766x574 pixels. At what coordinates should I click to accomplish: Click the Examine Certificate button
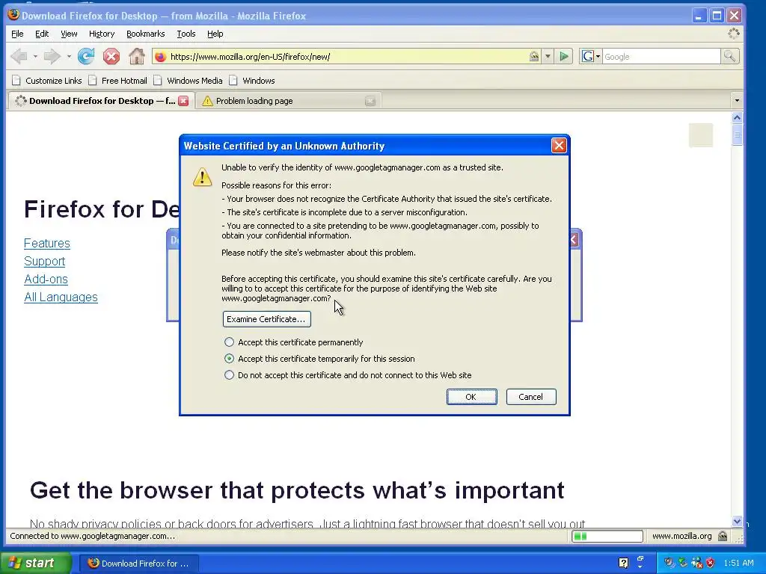(x=267, y=319)
